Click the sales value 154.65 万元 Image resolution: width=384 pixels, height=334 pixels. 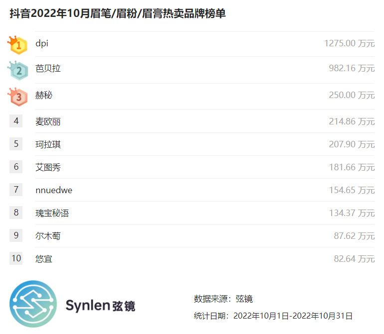point(352,190)
